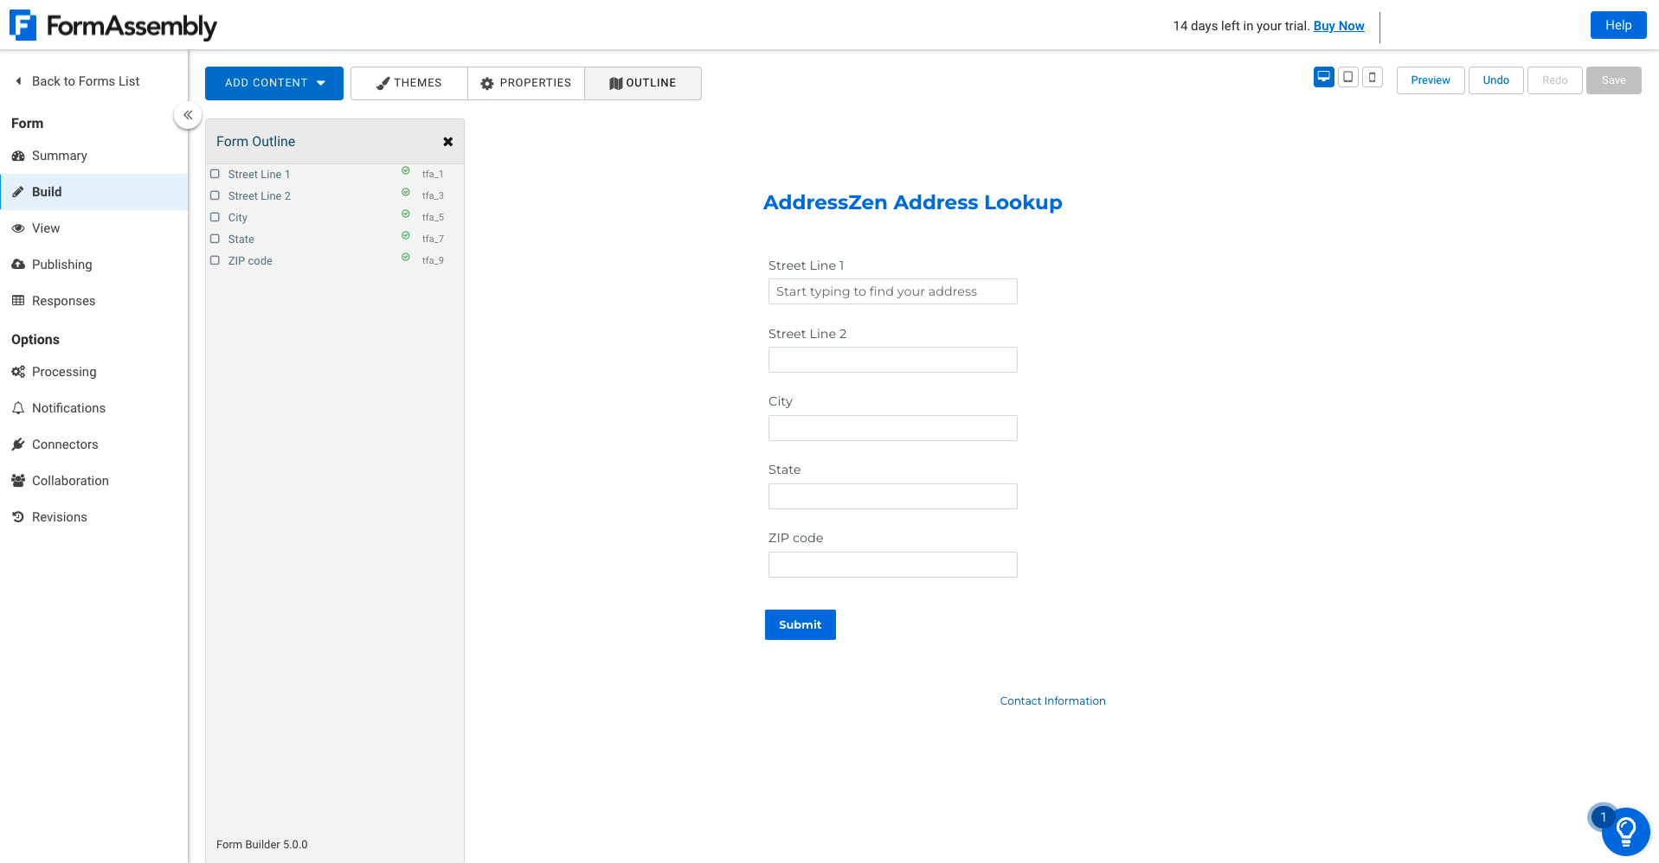Screen dimensions: 1659x863
Task: Open the Connectors section icon
Action: tap(18, 444)
